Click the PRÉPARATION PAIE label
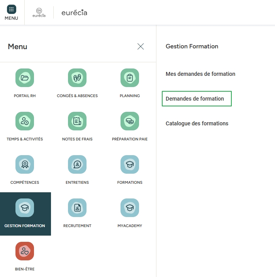Screen dimensions: 275x277 (130, 139)
